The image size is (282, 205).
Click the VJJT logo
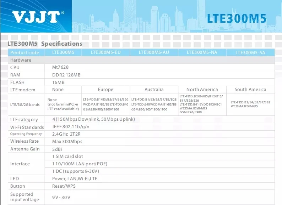pyautogui.click(x=38, y=17)
